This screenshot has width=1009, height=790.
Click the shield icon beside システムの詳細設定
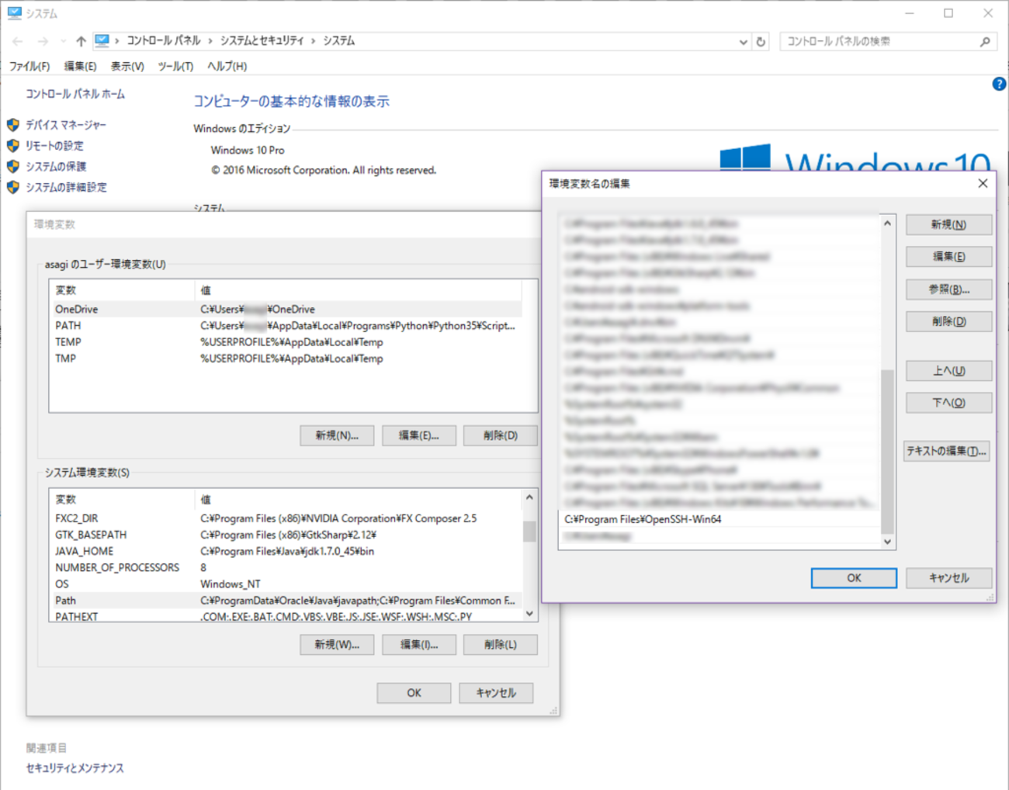pos(13,187)
